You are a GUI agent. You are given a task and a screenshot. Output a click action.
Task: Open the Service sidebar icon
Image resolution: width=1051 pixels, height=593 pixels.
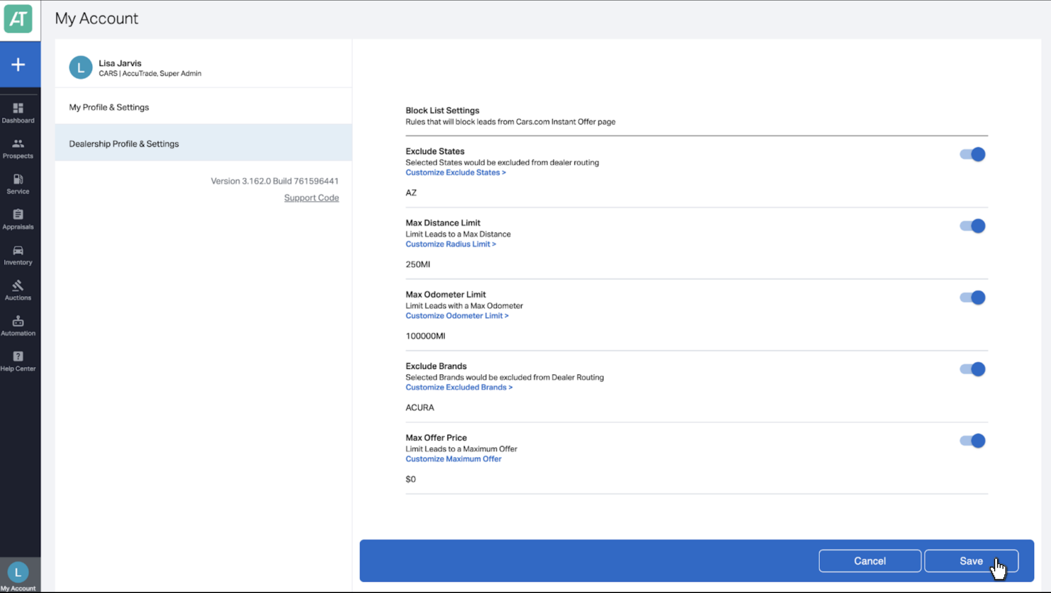click(x=18, y=184)
